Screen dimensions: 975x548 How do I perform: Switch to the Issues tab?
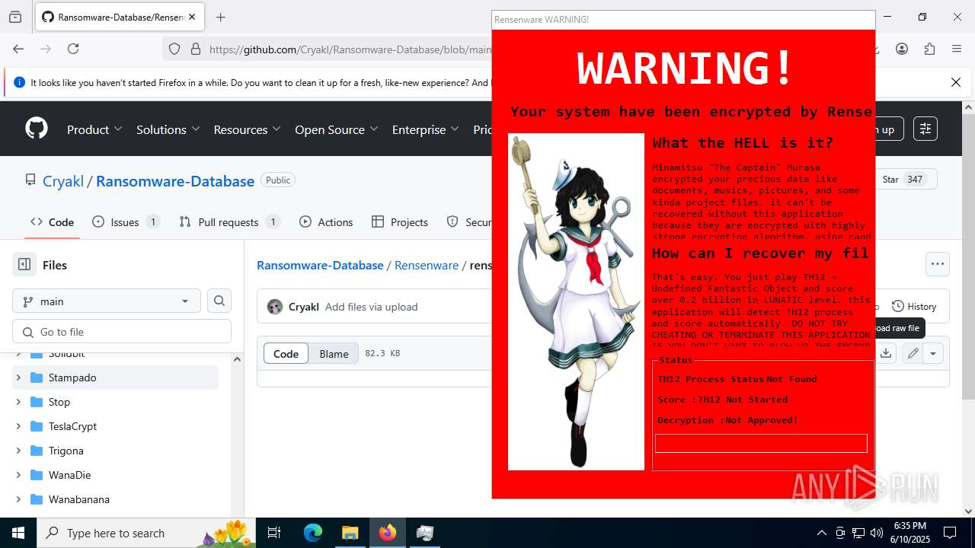click(126, 222)
